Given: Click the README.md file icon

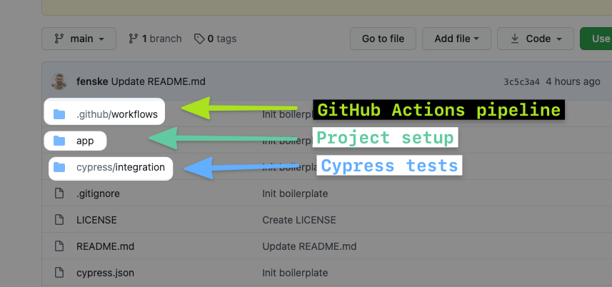Looking at the screenshot, I should point(59,246).
